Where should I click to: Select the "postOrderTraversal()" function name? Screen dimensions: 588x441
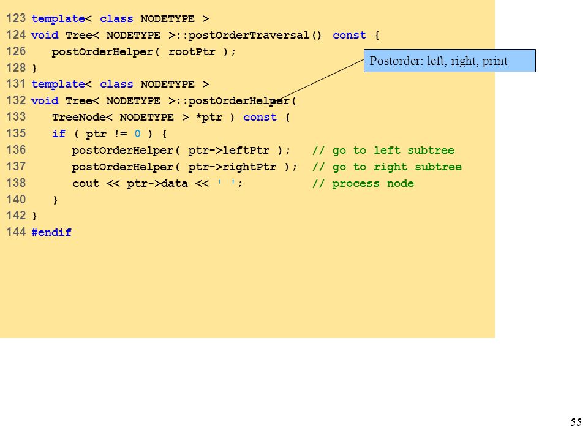(255, 36)
